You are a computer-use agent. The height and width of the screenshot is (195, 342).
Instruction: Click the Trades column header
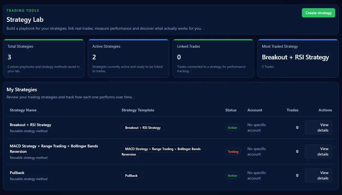click(292, 110)
